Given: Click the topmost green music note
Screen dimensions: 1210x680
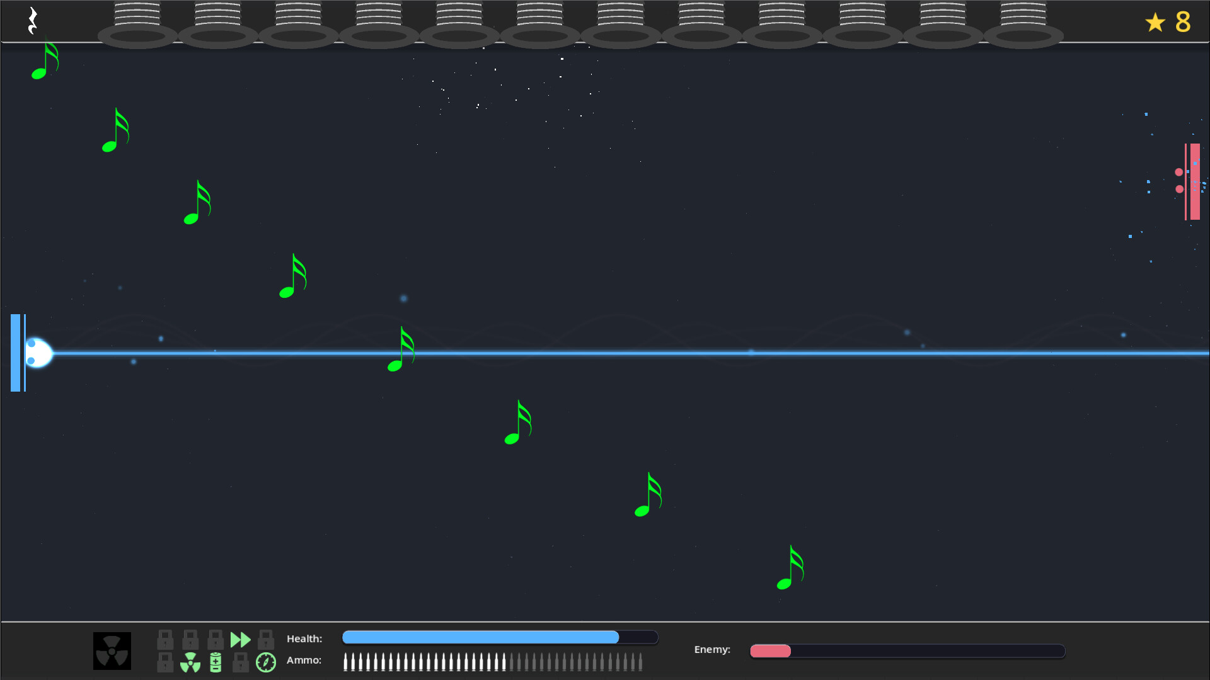Looking at the screenshot, I should [45, 60].
